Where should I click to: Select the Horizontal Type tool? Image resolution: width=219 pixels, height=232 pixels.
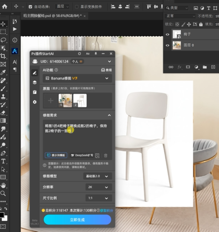click(3, 162)
